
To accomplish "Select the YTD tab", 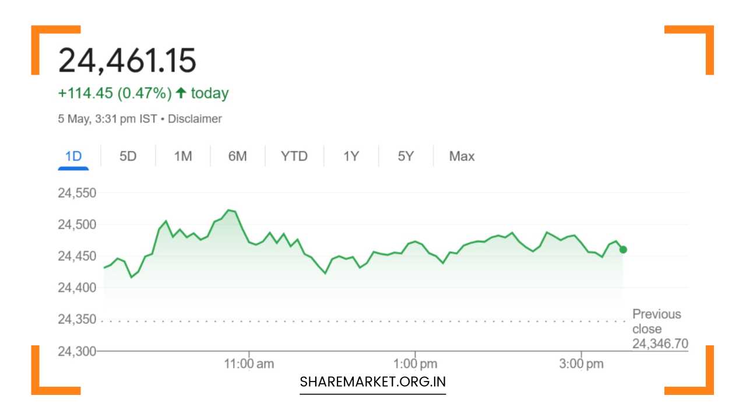I will (x=294, y=156).
